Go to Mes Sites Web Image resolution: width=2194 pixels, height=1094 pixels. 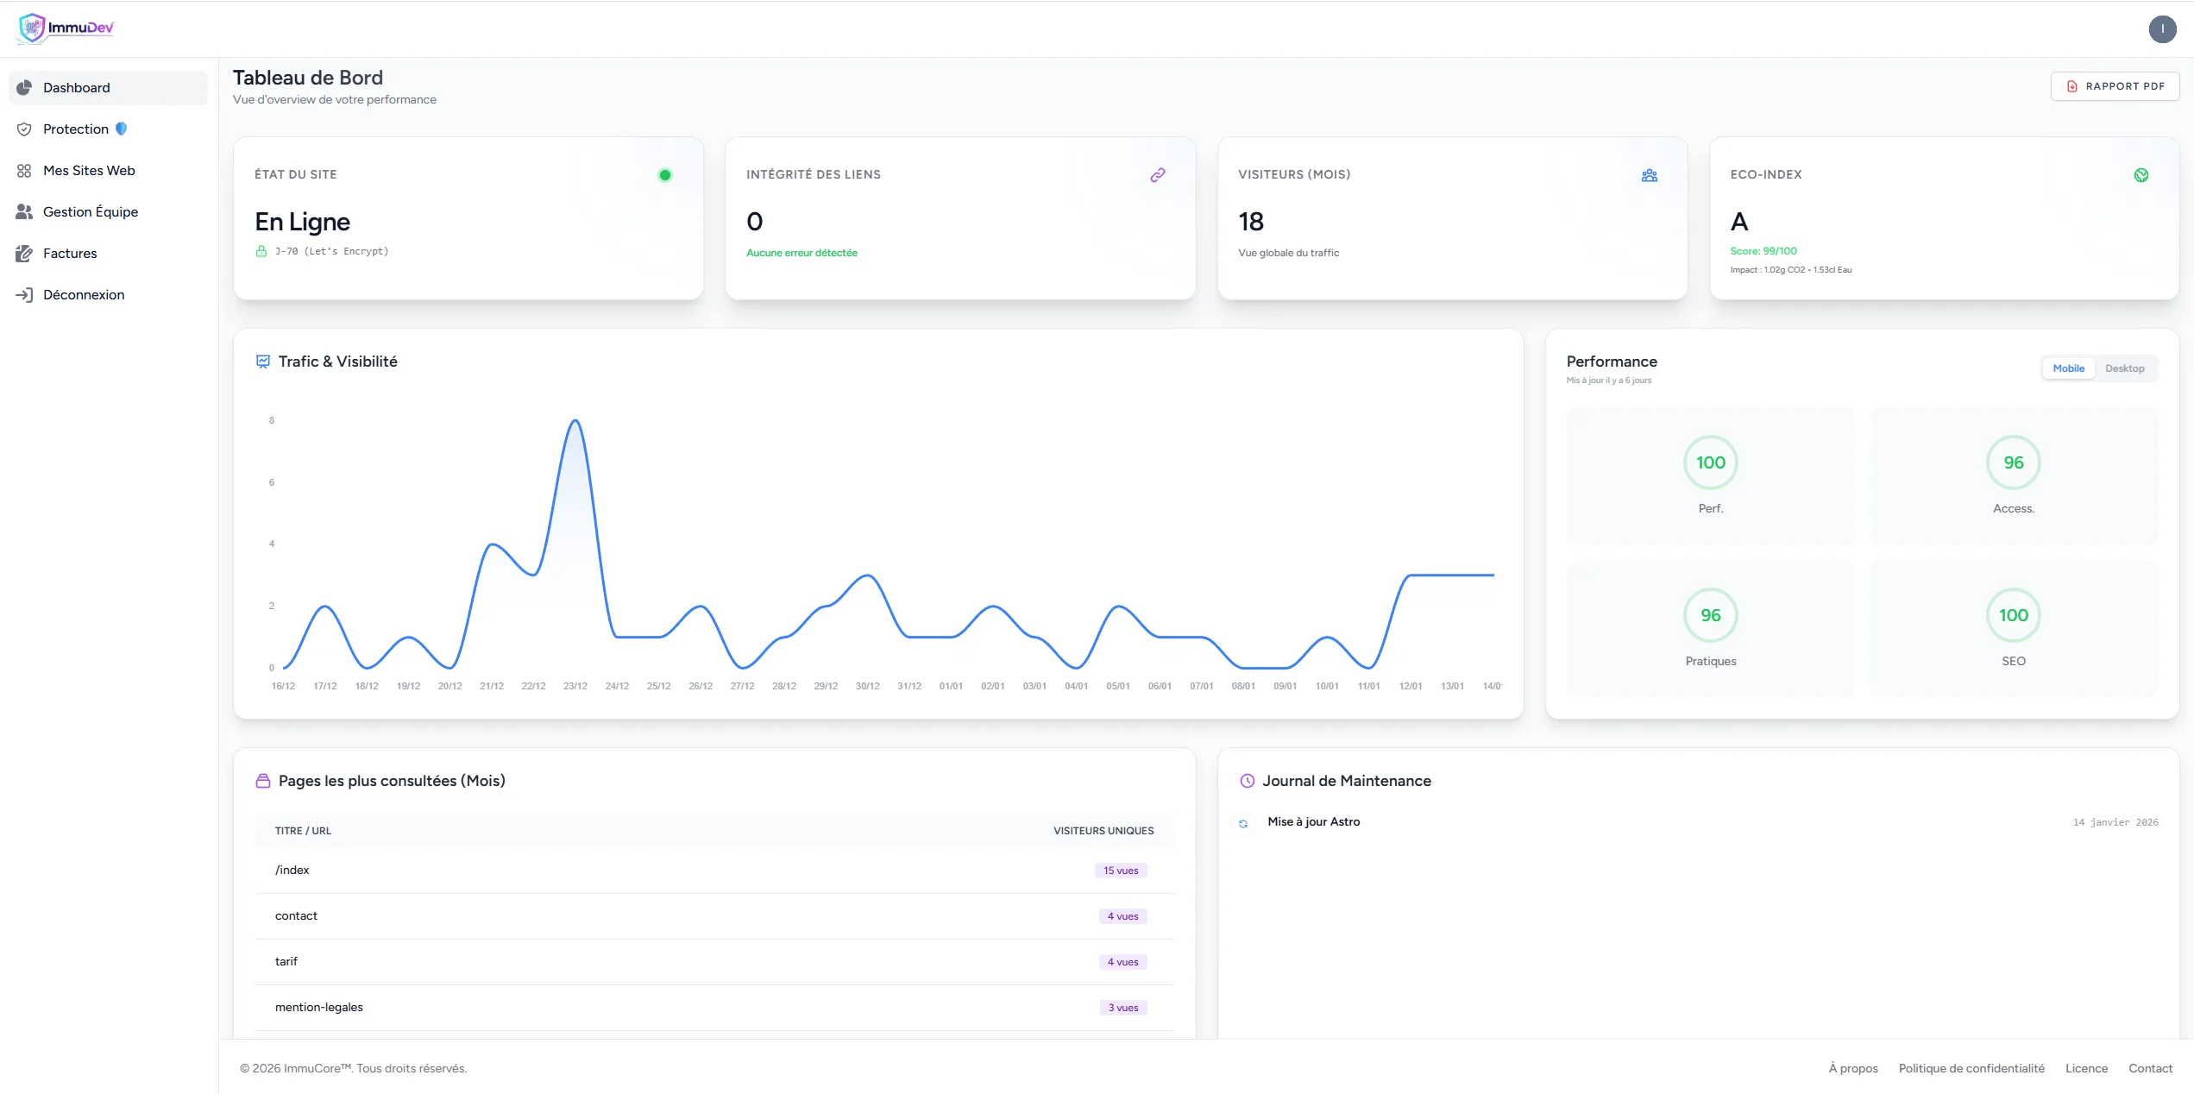point(90,170)
